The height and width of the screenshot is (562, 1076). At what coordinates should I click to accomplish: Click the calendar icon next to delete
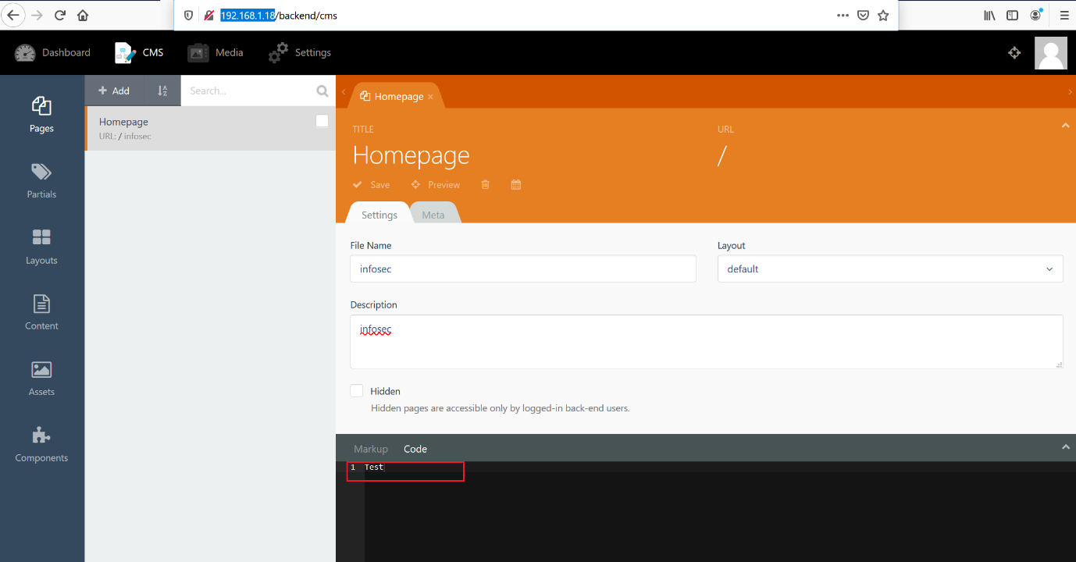515,185
